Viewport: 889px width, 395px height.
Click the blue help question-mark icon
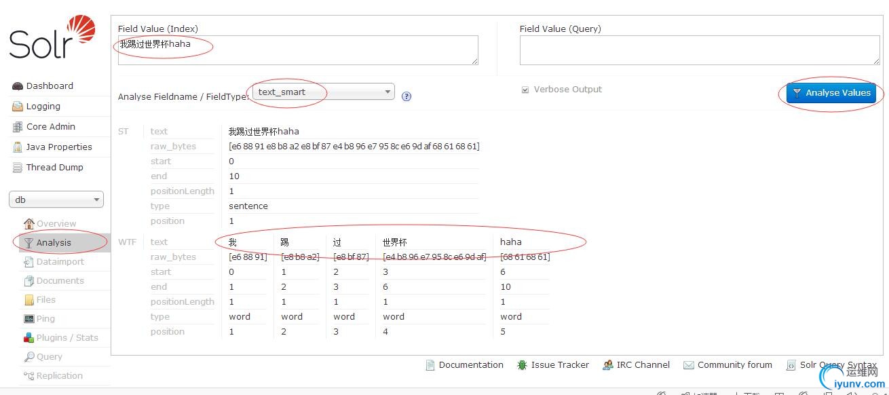(x=406, y=96)
